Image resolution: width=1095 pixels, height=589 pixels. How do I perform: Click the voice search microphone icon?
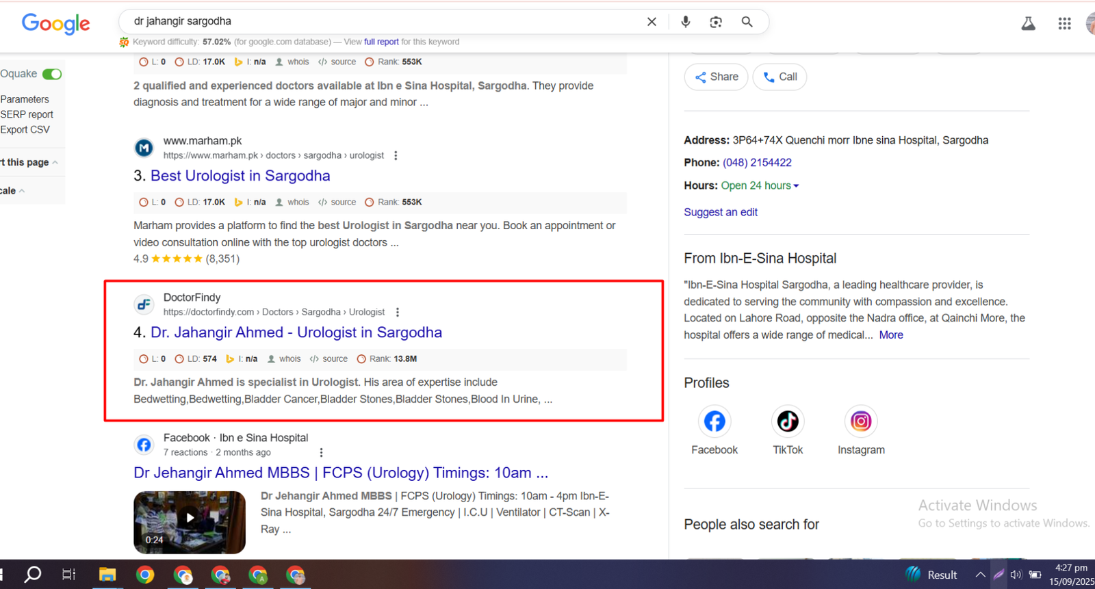pos(685,22)
